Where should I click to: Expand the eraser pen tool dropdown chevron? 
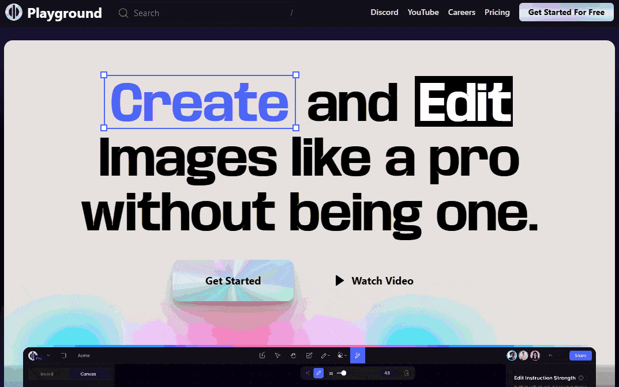coord(329,356)
